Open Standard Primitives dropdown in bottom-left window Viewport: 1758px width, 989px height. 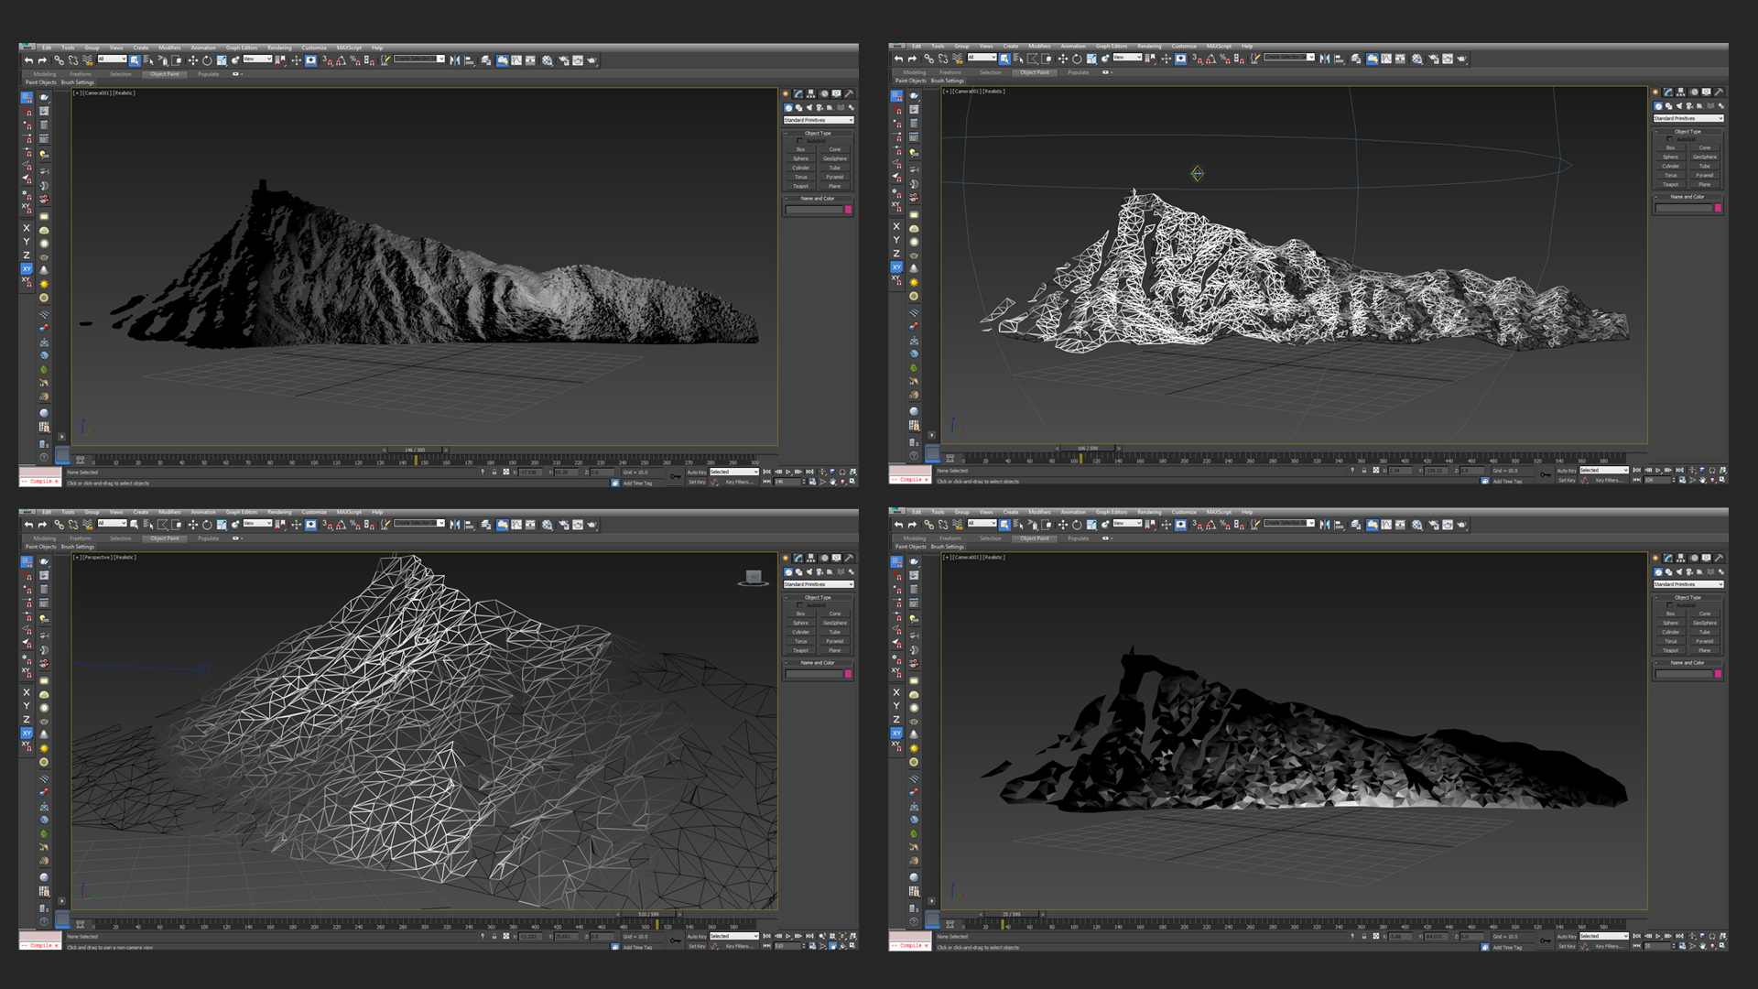point(819,584)
